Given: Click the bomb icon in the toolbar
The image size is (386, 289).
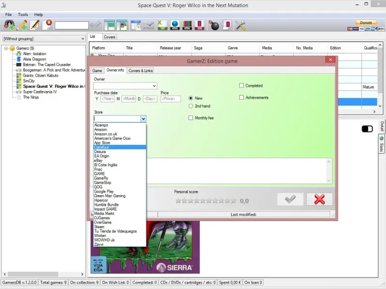Looking at the screenshot, I should (214, 25).
